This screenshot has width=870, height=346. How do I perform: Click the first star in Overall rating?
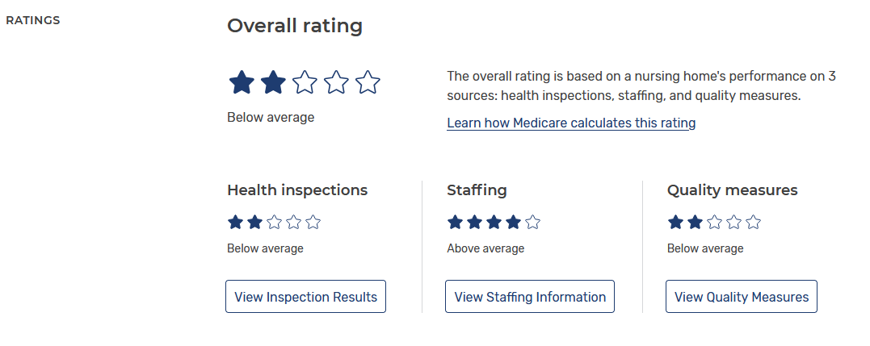242,82
